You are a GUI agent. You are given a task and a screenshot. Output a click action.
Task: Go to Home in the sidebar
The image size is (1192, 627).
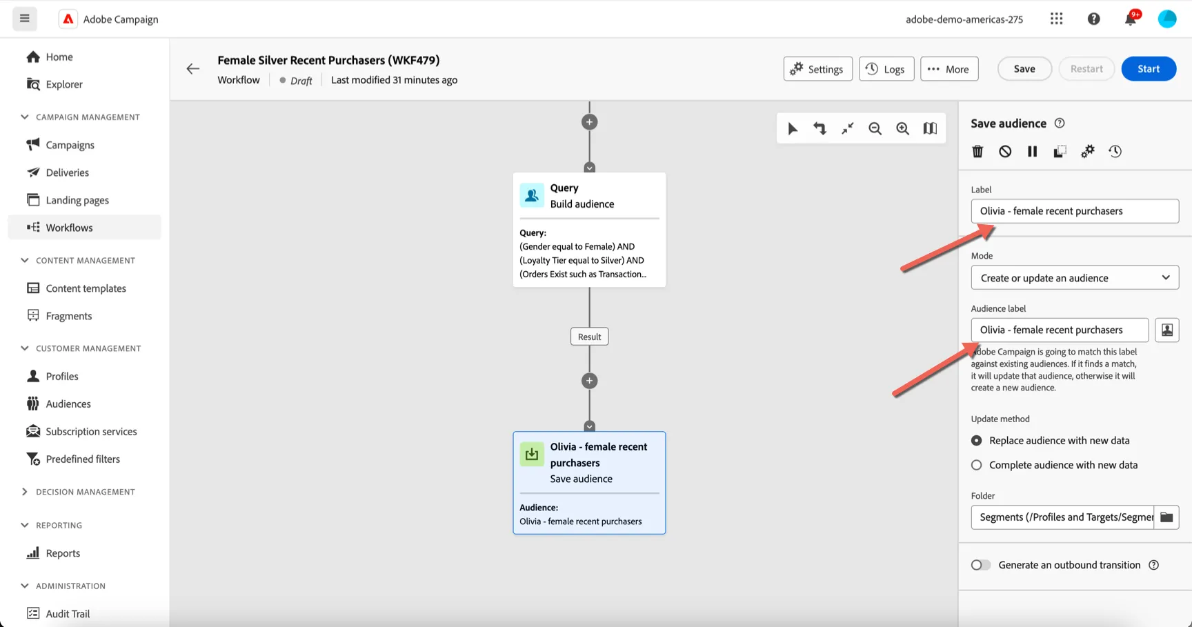click(x=84, y=57)
